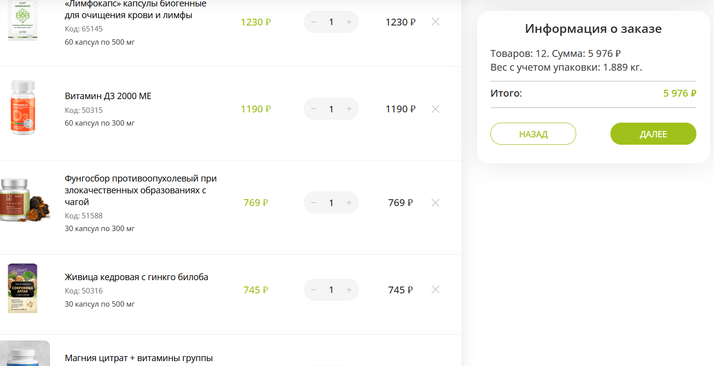The image size is (714, 366).
Task: Decrease quantity of Лимфокапс capsules
Action: [x=314, y=22]
